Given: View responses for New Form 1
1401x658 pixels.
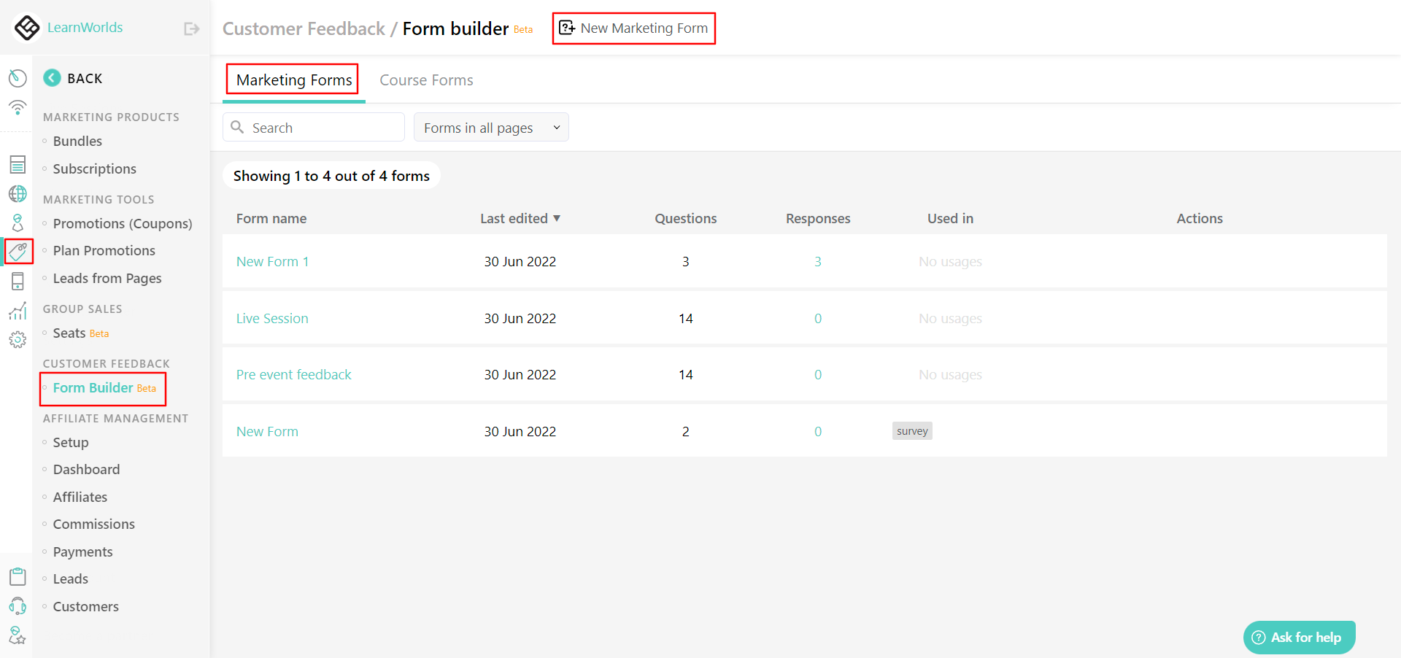Looking at the screenshot, I should [818, 261].
